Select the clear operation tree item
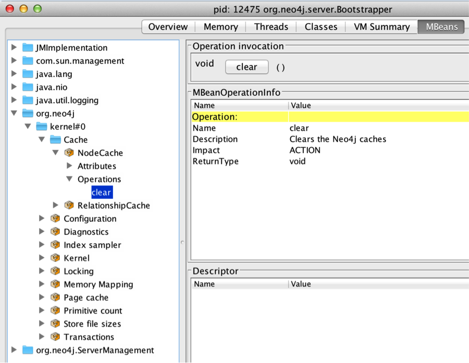The height and width of the screenshot is (363, 469). (102, 192)
